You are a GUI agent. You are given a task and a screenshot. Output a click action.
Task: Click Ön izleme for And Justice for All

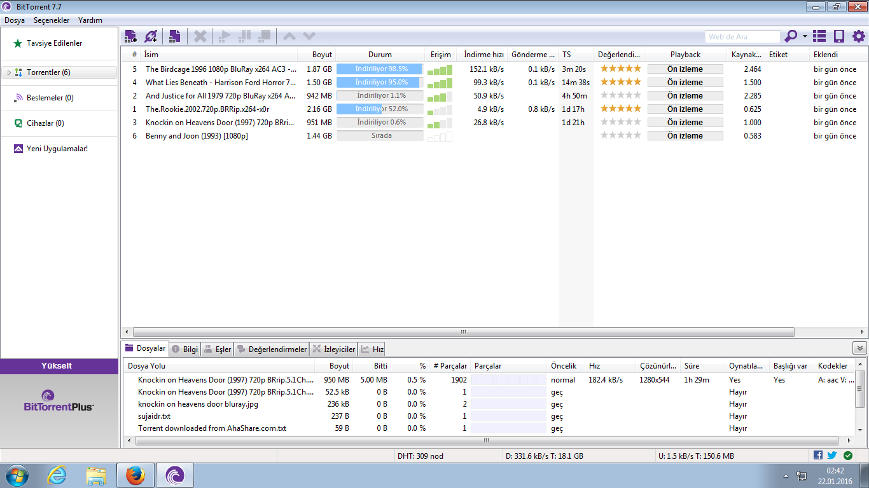coord(685,95)
